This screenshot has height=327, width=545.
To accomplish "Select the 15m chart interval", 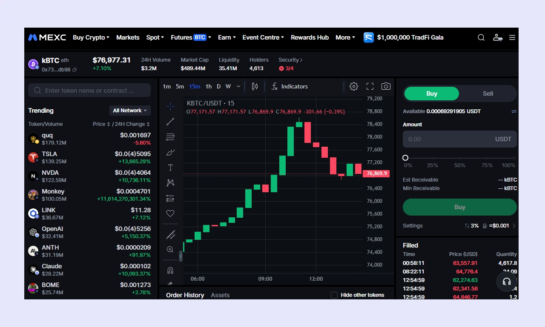I will point(195,86).
